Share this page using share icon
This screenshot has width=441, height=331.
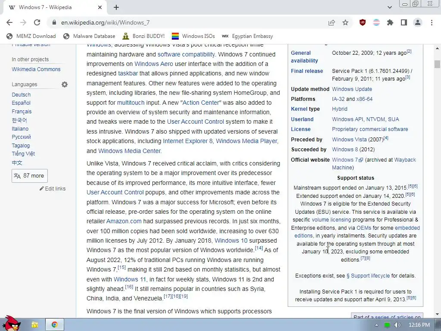[332, 22]
